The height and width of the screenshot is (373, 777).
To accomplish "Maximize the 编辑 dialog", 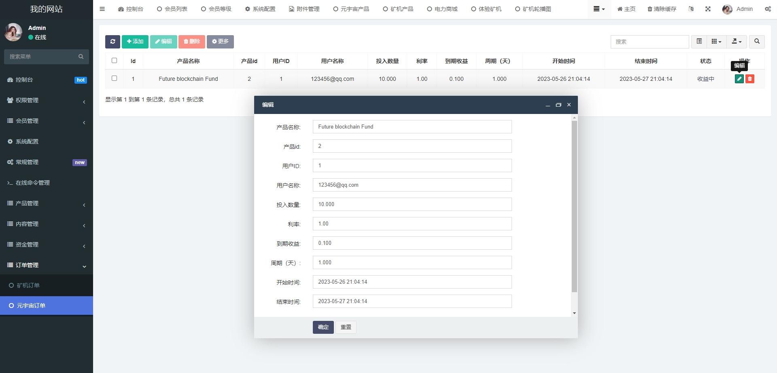I will (558, 105).
